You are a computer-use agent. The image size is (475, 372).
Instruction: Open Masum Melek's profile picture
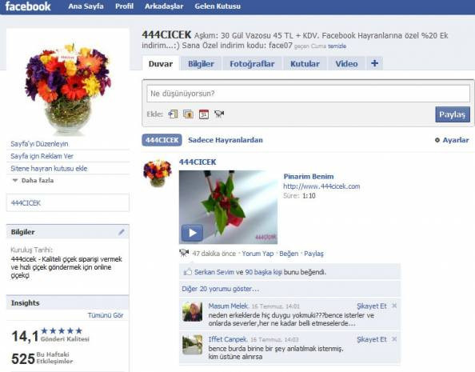click(193, 311)
